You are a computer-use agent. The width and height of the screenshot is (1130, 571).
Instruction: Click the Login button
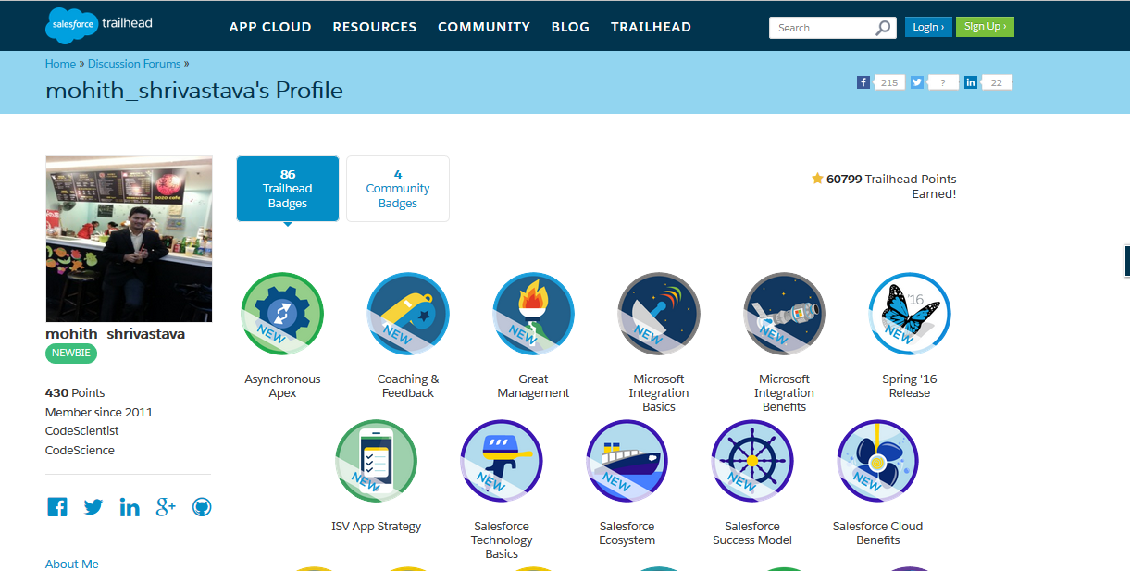pos(928,27)
